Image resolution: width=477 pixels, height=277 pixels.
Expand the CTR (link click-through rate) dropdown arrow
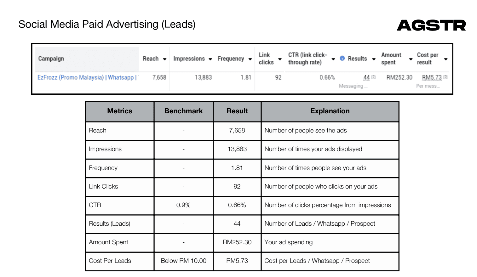tap(333, 59)
